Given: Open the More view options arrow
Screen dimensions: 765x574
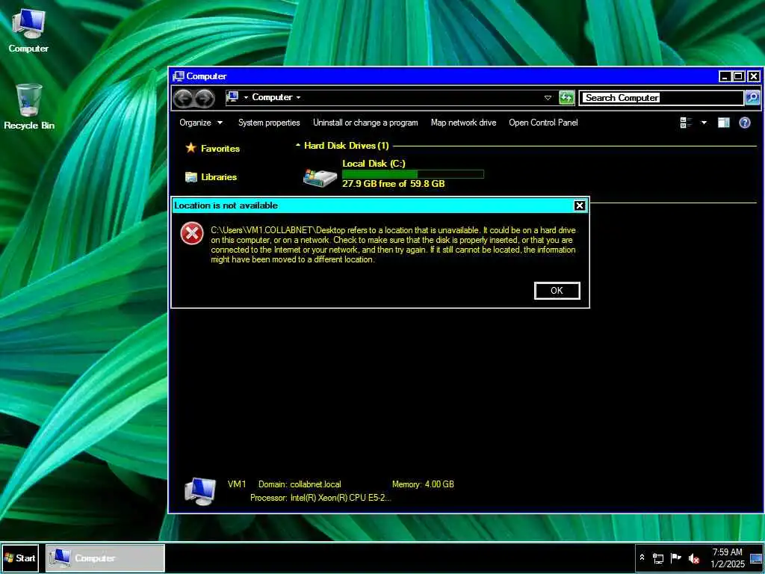Looking at the screenshot, I should (x=704, y=123).
